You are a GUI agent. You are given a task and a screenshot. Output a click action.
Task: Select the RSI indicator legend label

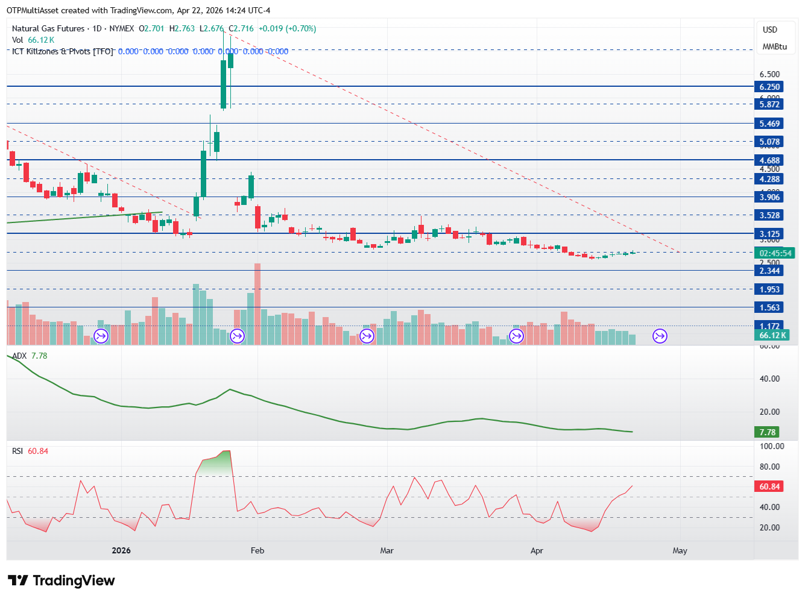(17, 451)
